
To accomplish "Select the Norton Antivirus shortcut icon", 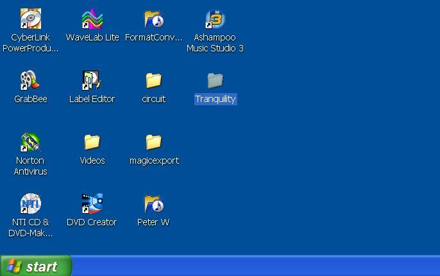I will tap(30, 142).
